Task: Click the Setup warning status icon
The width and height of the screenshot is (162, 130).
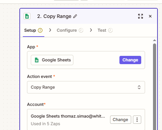Action: (x=40, y=30)
